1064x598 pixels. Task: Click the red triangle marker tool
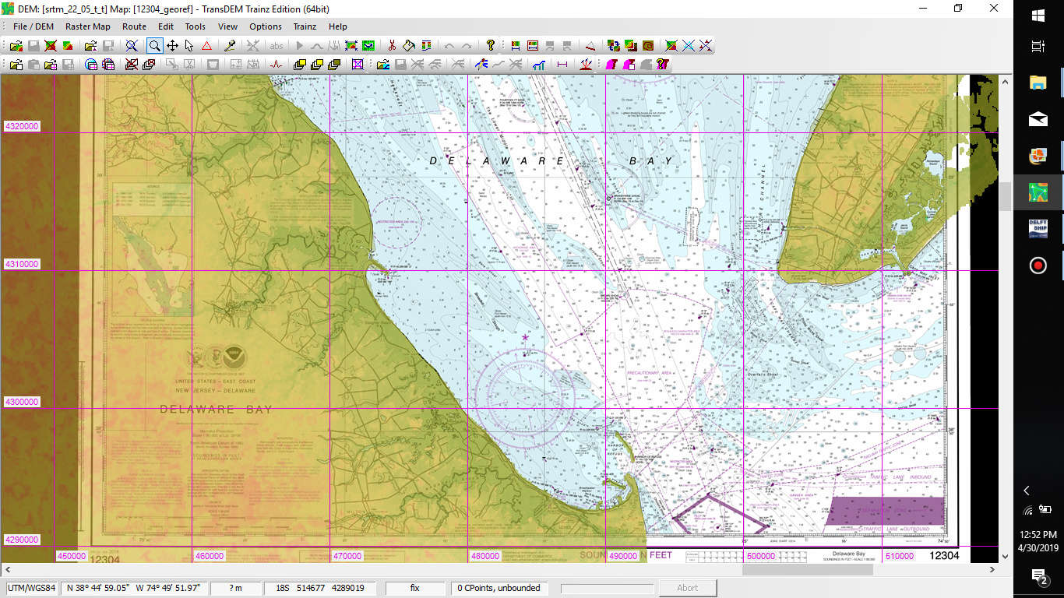pyautogui.click(x=206, y=46)
